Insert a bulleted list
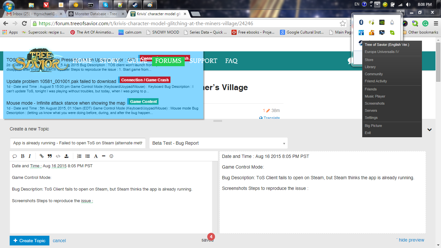 [x=87, y=156]
